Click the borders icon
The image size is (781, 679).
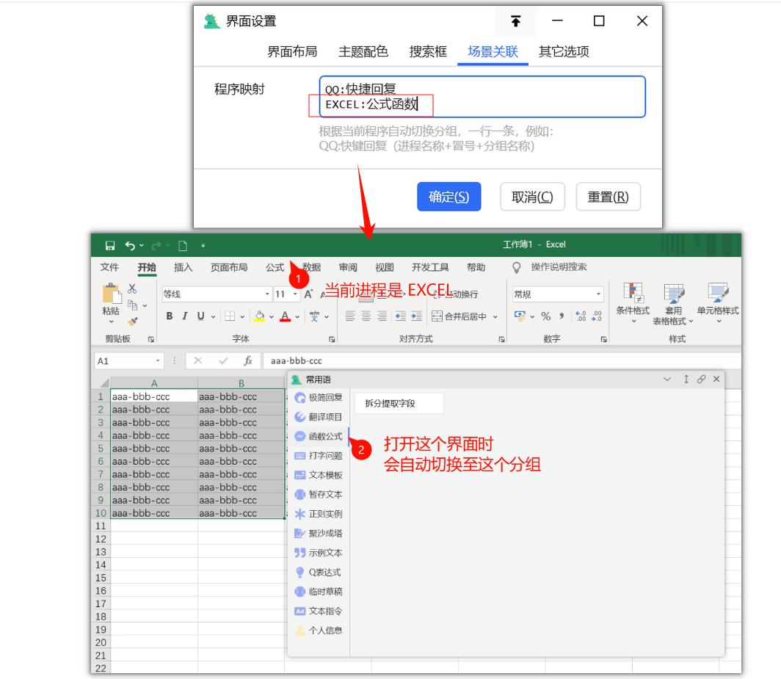(230, 316)
